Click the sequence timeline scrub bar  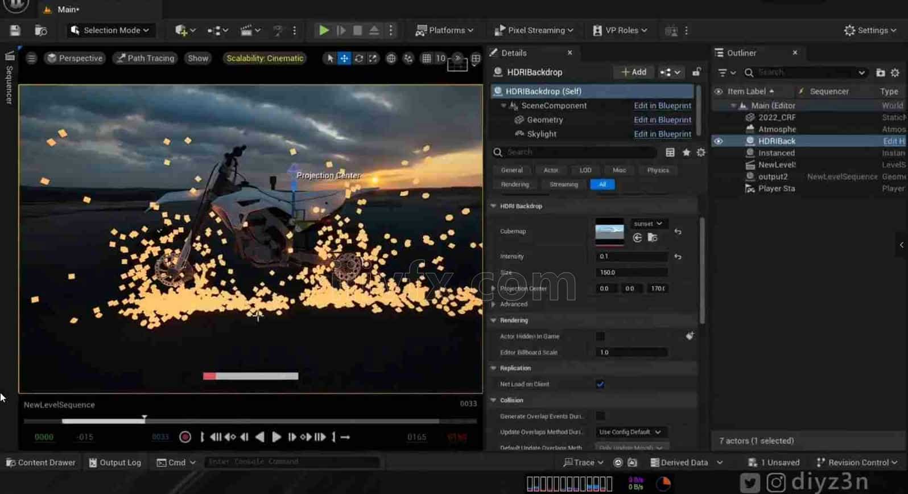[250, 421]
